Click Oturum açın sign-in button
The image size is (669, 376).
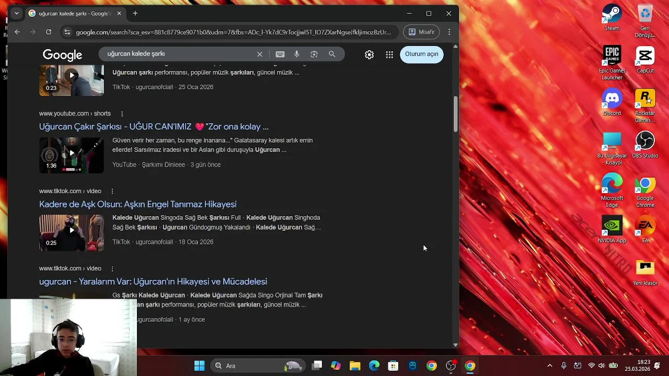(421, 54)
